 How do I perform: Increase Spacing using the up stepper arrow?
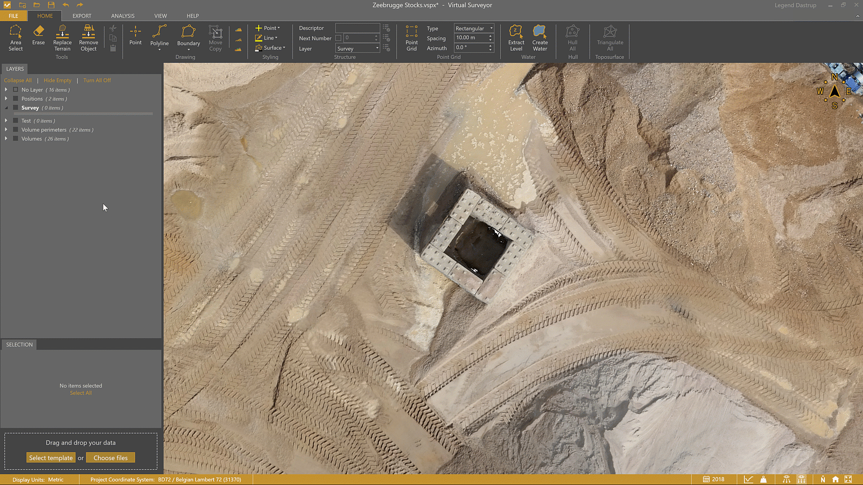tap(490, 35)
